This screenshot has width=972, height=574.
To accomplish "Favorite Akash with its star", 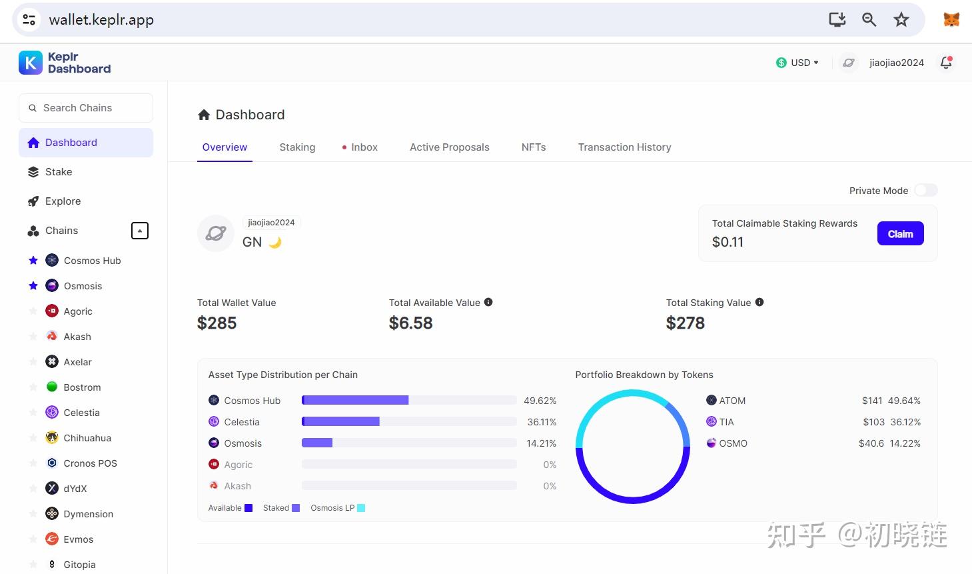I will point(33,337).
